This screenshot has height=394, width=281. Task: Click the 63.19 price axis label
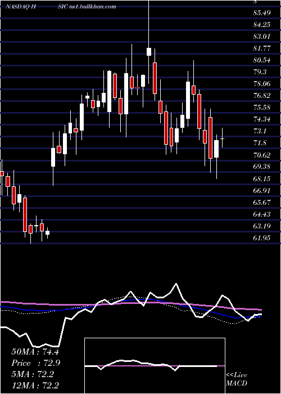coord(262,226)
